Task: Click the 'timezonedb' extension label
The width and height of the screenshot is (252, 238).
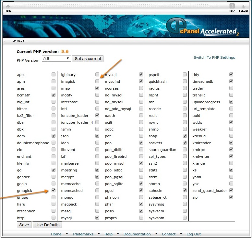Action: pos(203,81)
